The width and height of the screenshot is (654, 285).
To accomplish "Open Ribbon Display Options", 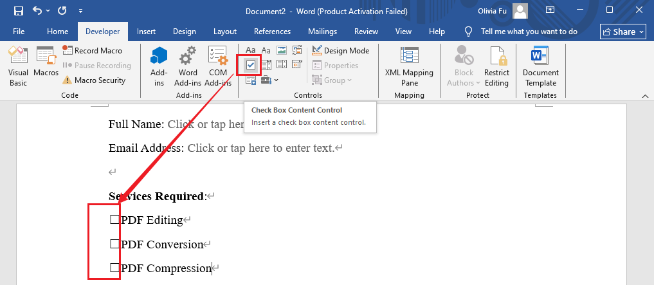I will [550, 10].
